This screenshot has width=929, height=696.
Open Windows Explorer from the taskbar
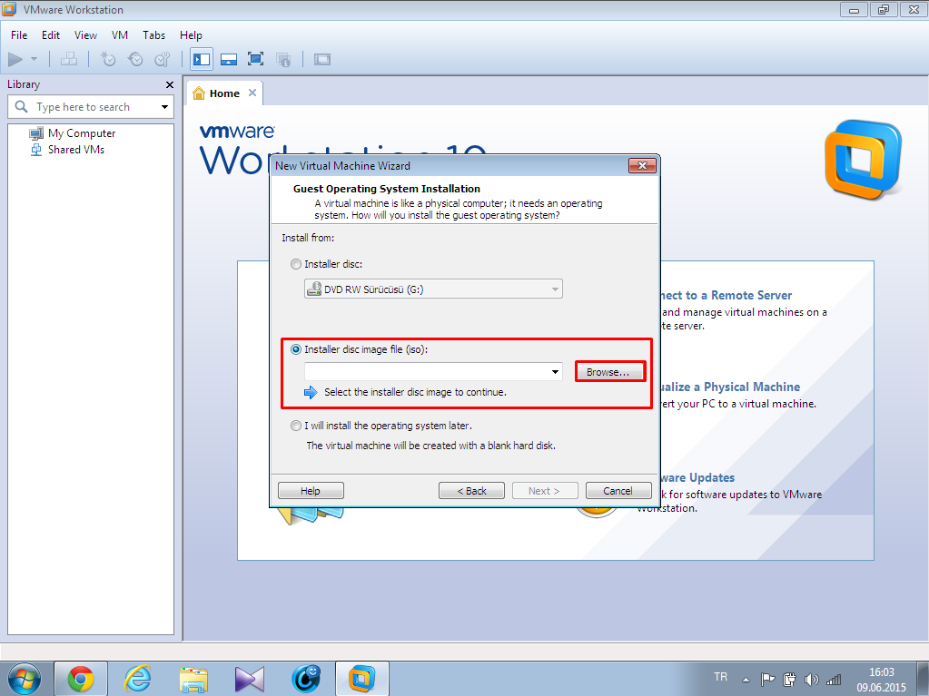coord(193,679)
